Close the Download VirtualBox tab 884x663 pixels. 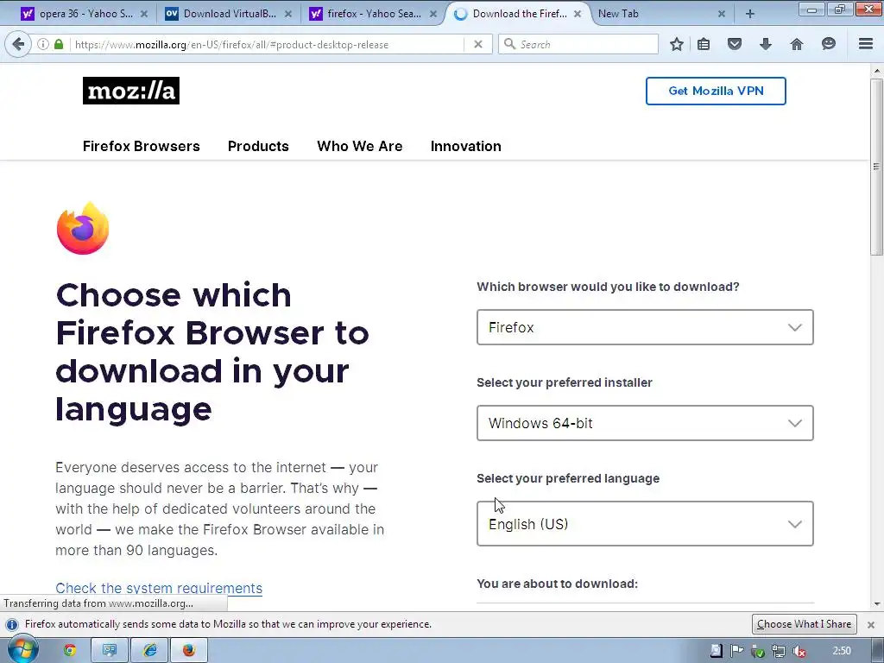coord(288,14)
